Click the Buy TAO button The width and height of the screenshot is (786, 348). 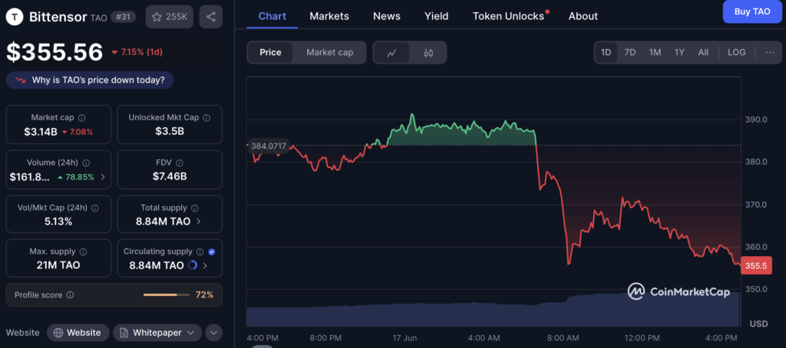coord(752,11)
